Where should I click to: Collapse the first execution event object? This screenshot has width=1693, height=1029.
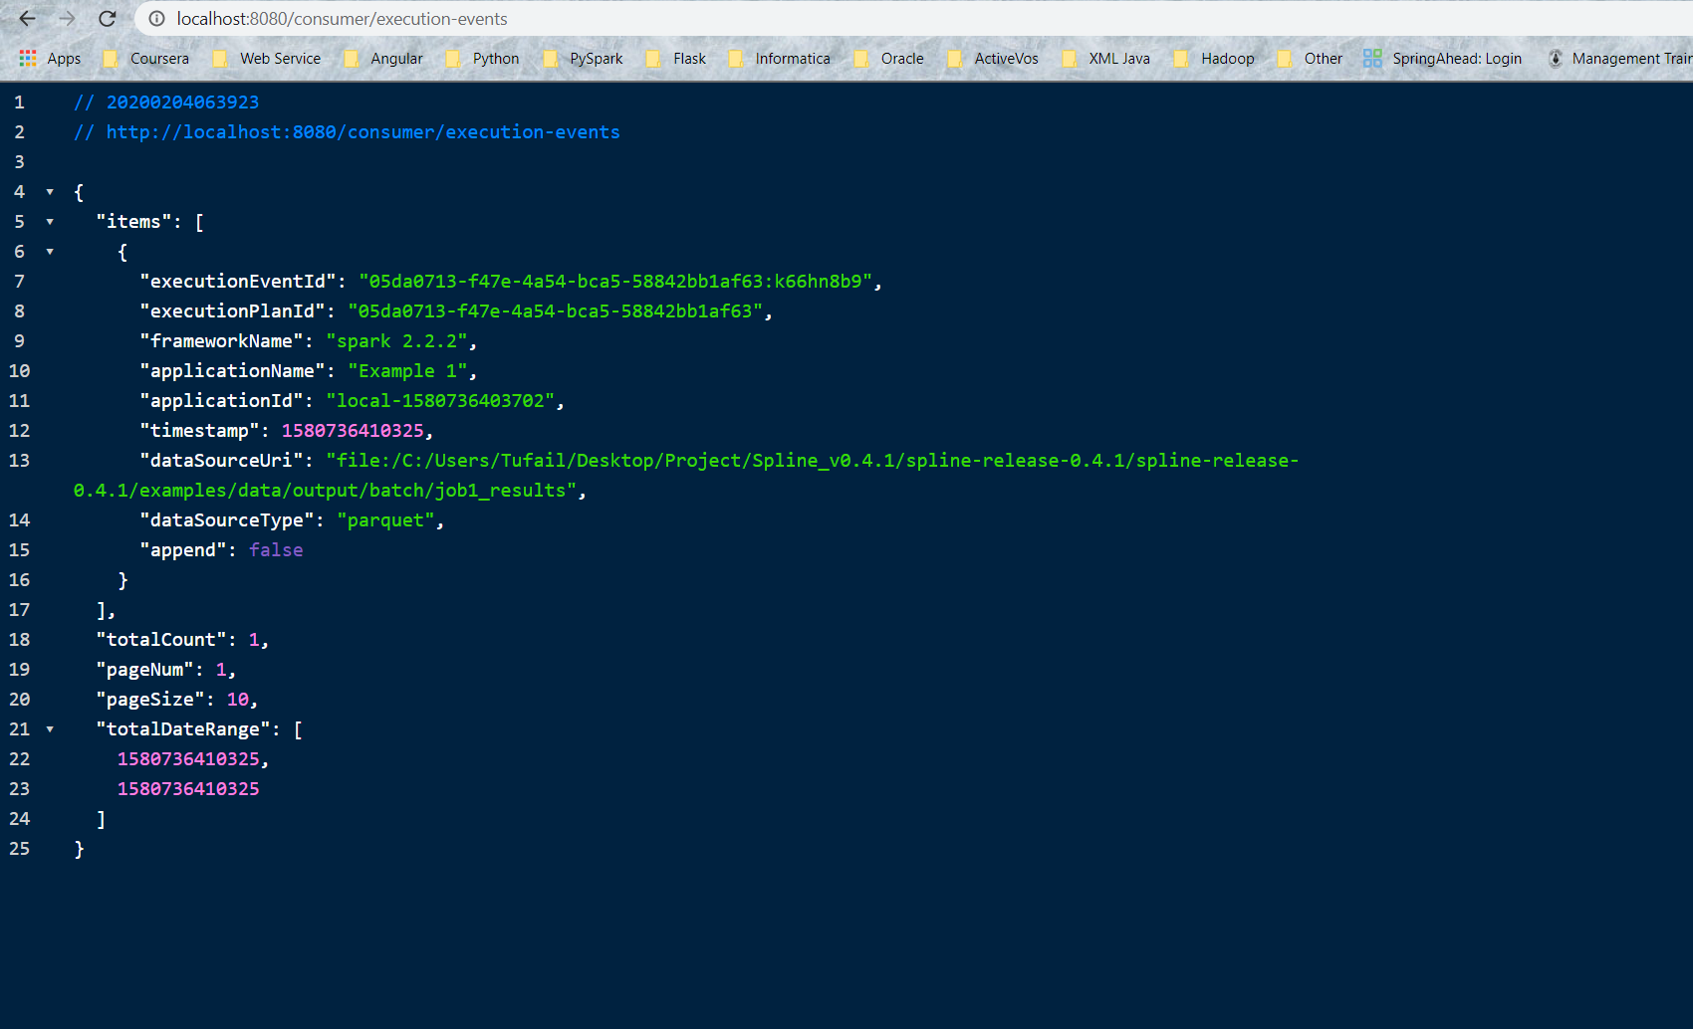coord(50,251)
